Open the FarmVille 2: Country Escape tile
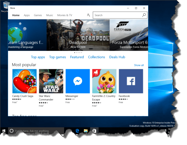 pos(104,81)
